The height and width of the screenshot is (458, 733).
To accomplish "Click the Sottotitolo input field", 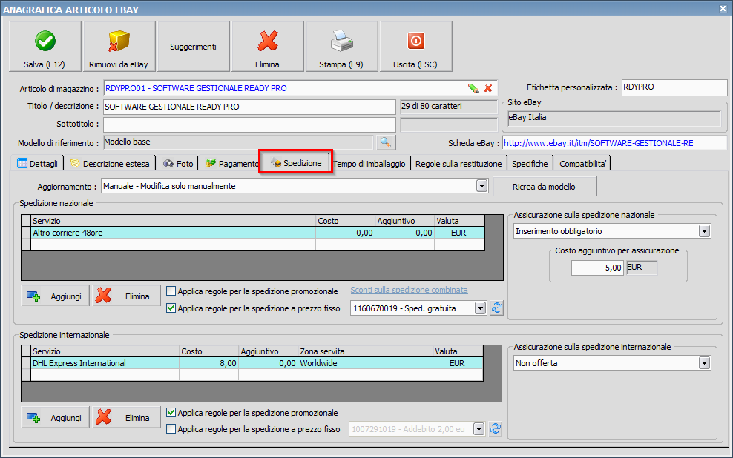I will click(249, 125).
